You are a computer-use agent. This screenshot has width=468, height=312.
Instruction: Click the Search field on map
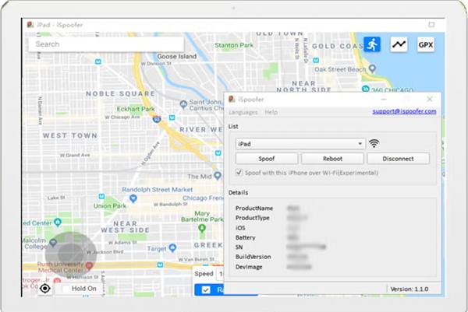(106, 44)
